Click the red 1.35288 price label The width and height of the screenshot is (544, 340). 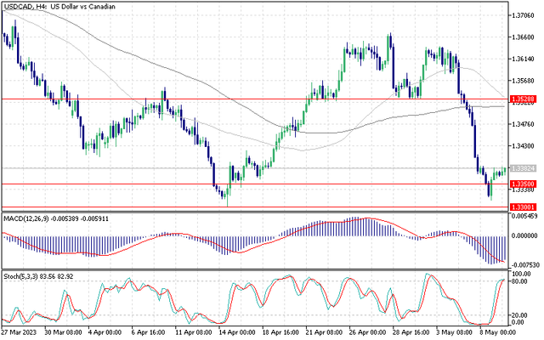pyautogui.click(x=523, y=99)
